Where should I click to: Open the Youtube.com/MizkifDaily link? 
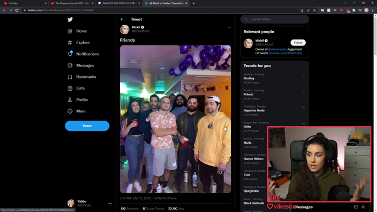(x=285, y=53)
